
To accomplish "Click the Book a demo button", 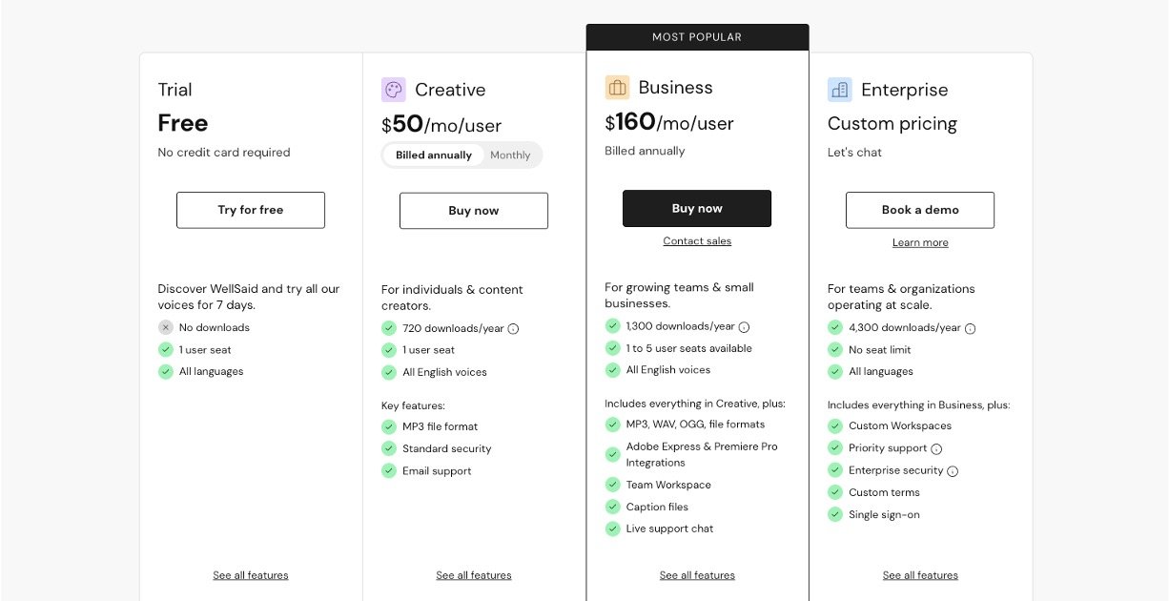I will point(920,210).
